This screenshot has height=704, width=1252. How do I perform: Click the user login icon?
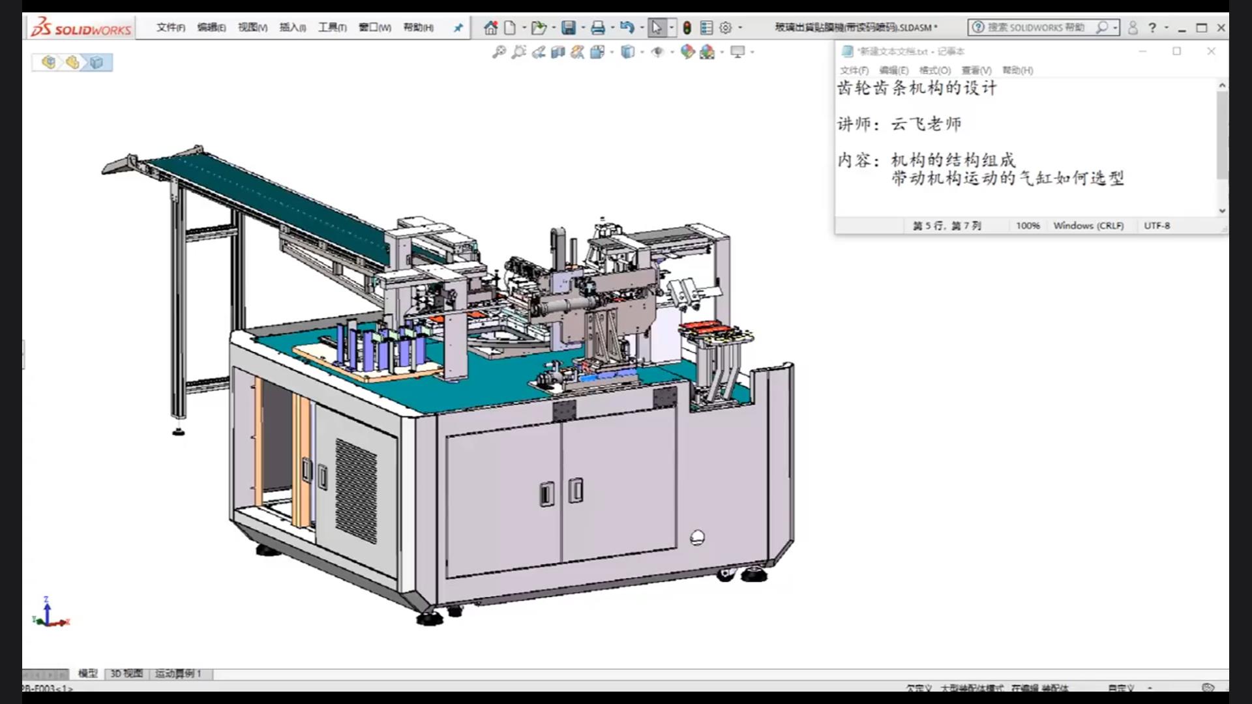tap(1133, 27)
